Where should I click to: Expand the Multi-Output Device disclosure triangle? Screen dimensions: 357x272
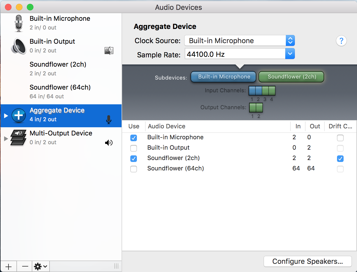pyautogui.click(x=6, y=139)
